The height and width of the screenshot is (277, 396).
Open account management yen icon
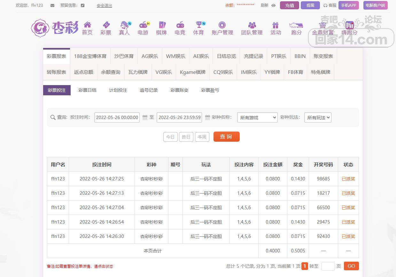pos(222,25)
